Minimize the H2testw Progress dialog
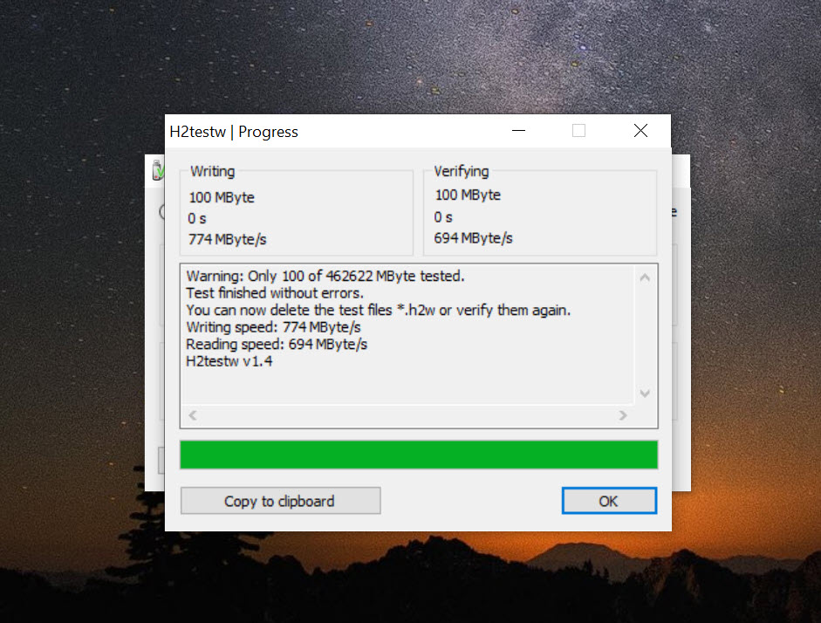 click(518, 131)
